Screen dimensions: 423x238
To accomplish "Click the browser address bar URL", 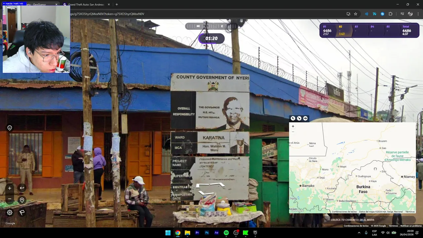I will pos(107,14).
